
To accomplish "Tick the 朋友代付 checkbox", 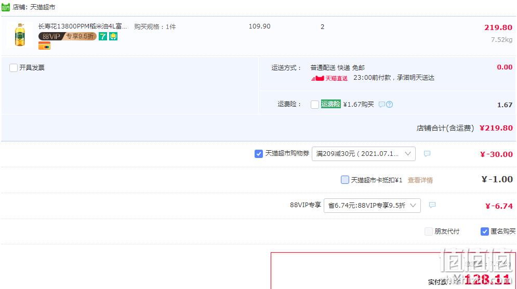I will pos(428,232).
